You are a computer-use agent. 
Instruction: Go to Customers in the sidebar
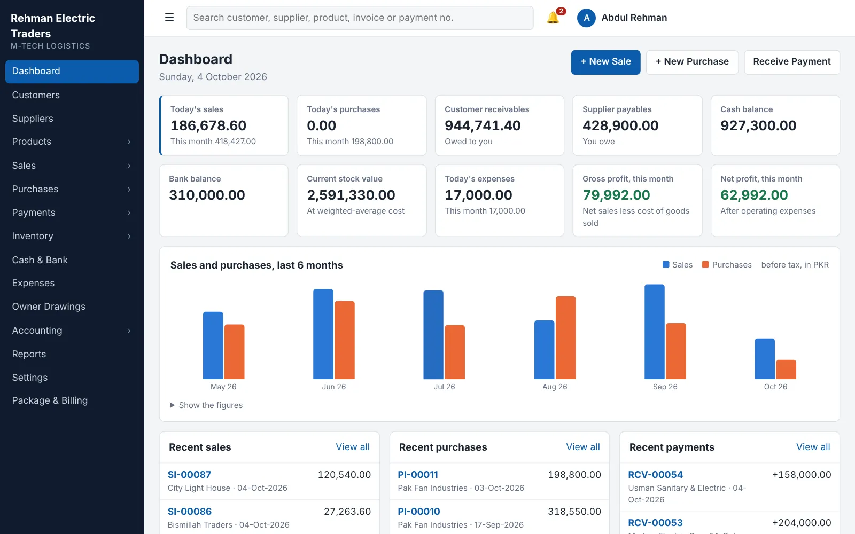click(72, 95)
